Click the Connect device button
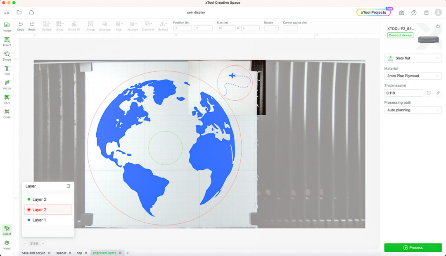 (400, 36)
